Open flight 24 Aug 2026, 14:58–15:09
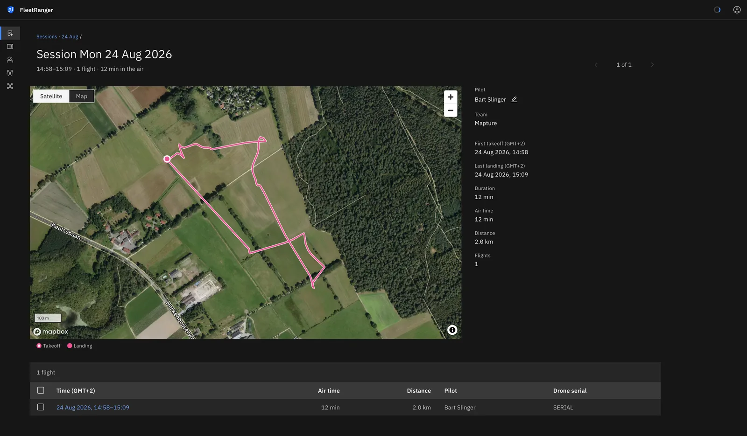The width and height of the screenshot is (747, 436). [x=93, y=408]
